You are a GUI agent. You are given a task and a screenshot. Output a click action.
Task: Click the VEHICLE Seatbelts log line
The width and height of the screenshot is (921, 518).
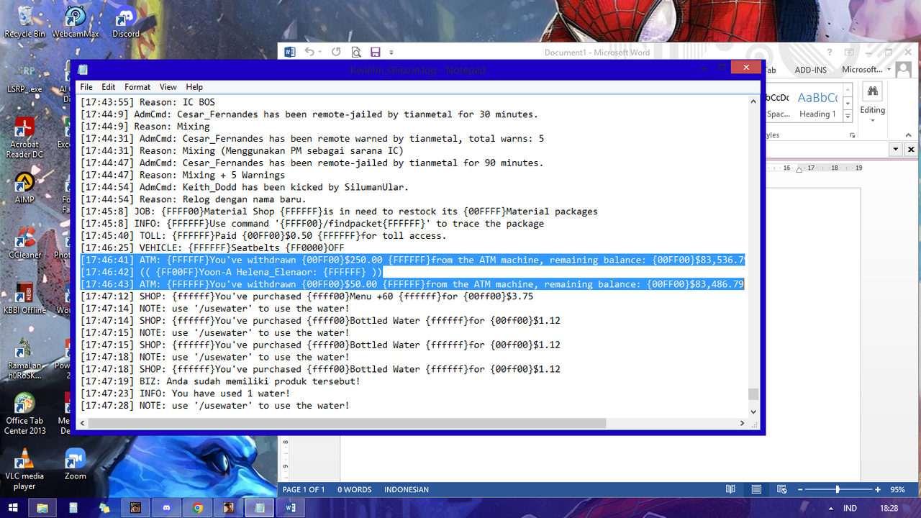[212, 247]
